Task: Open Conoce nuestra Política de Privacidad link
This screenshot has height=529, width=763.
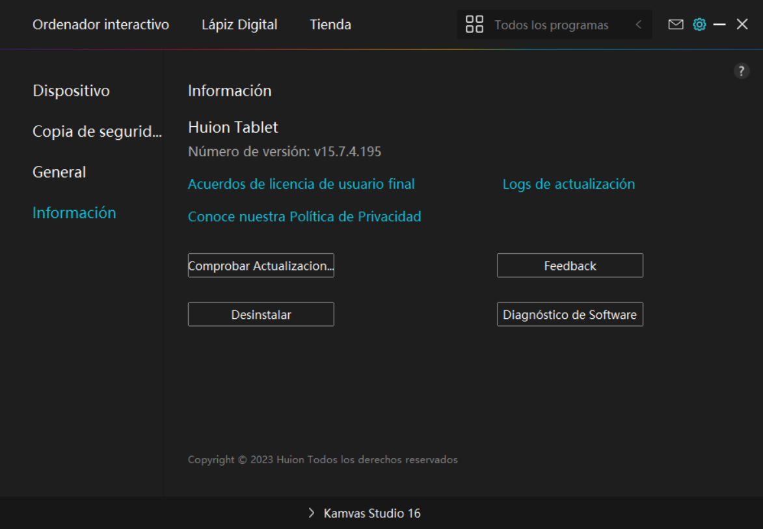Action: (x=304, y=217)
